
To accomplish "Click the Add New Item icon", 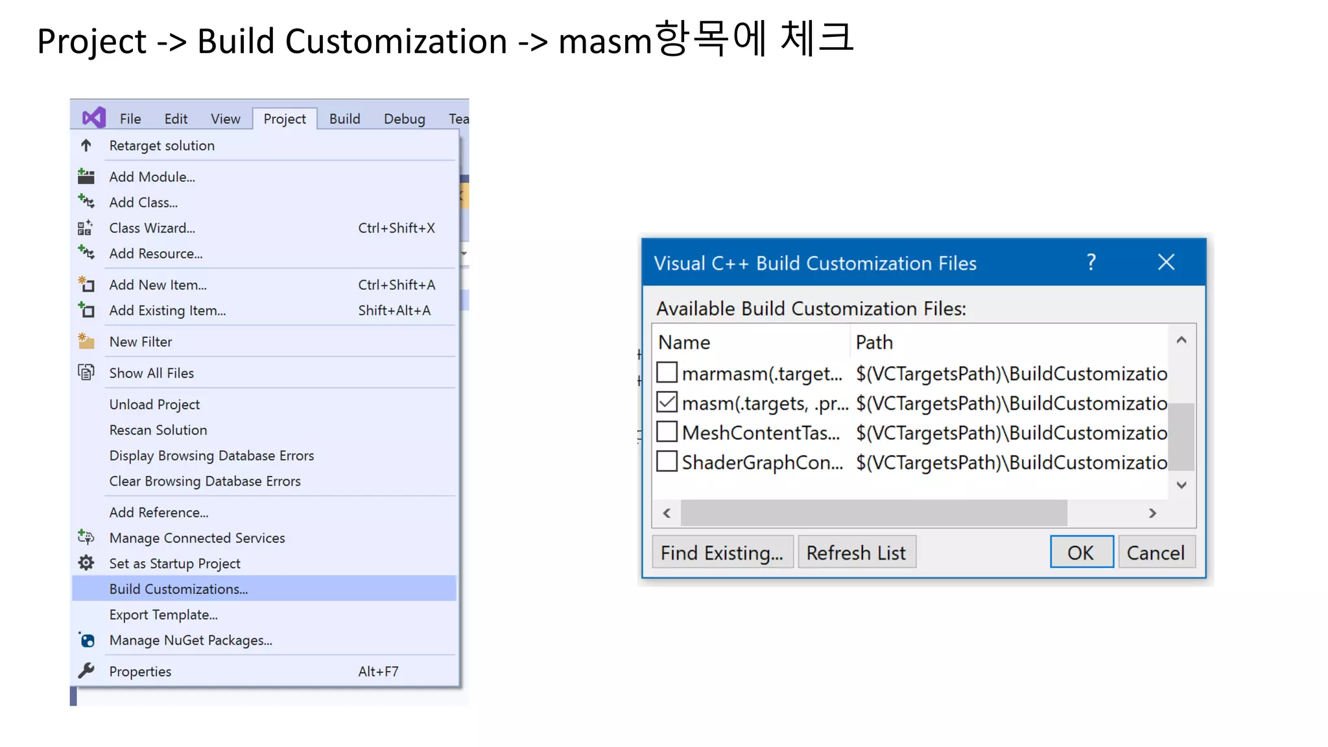I will (x=86, y=284).
